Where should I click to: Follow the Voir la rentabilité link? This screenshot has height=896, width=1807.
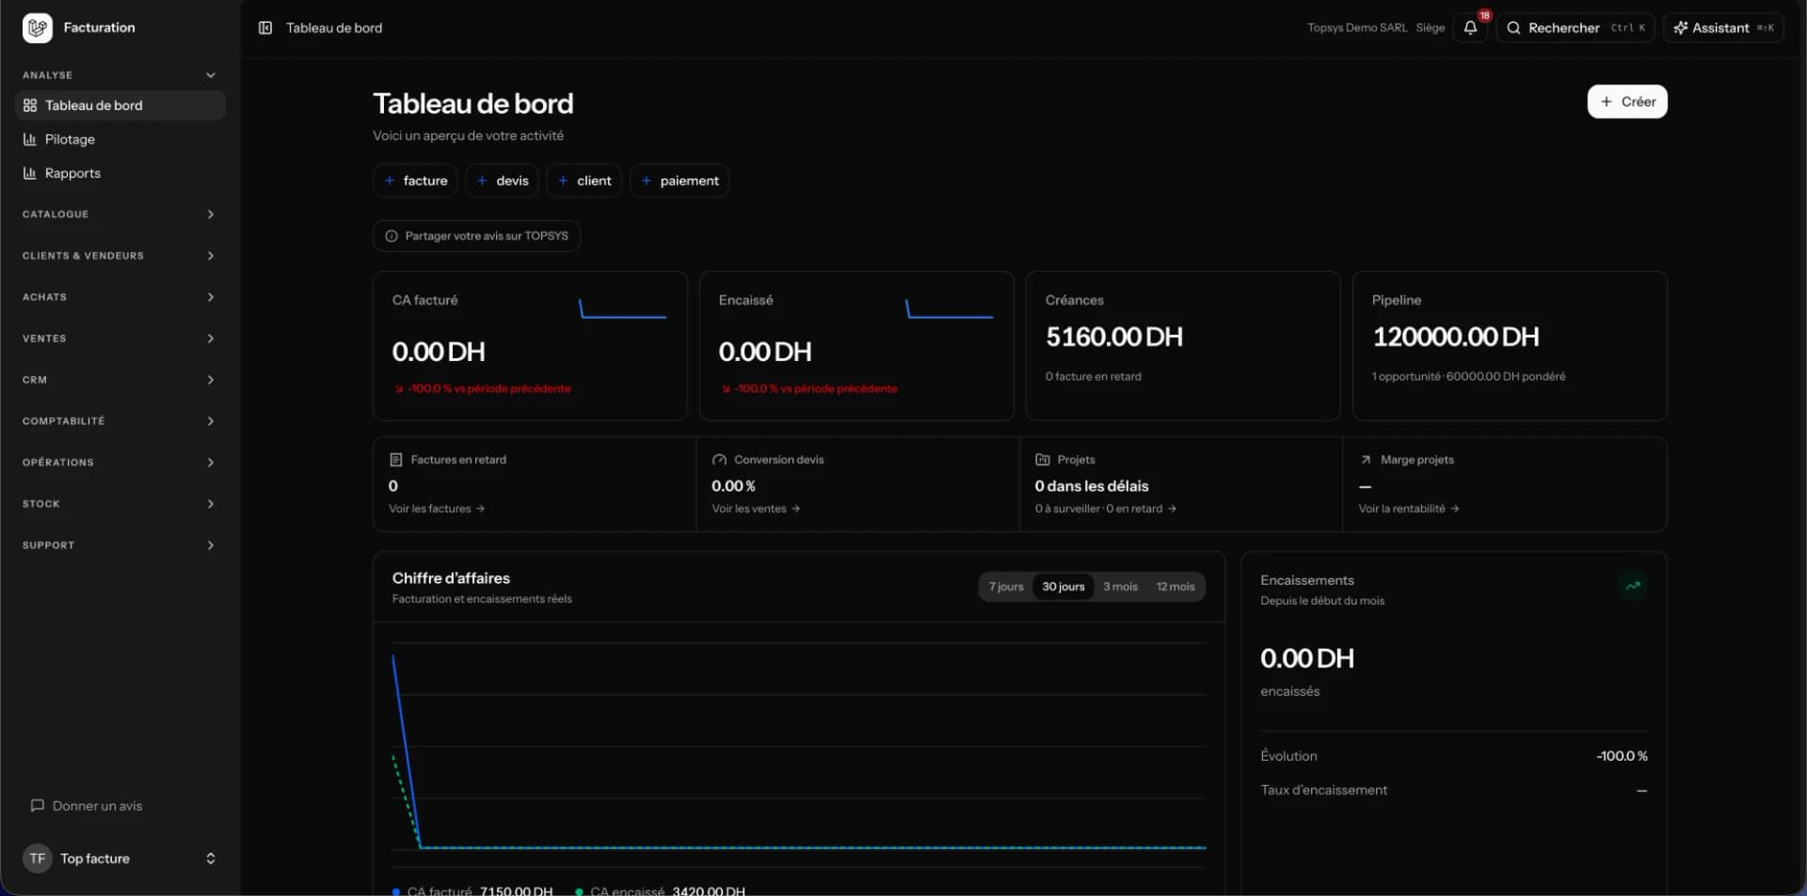1409,509
